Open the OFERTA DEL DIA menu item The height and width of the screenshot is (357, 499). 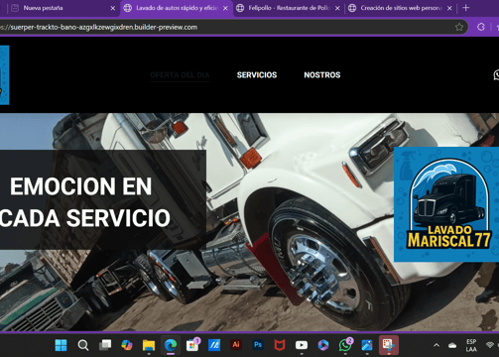click(180, 75)
